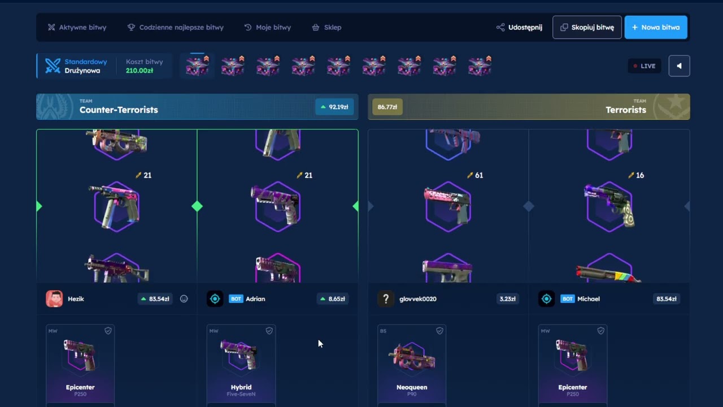Start a Nowa bitwa

[656, 27]
